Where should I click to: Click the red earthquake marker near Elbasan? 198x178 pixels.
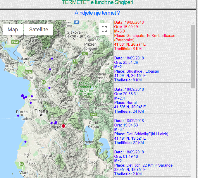click(63, 126)
